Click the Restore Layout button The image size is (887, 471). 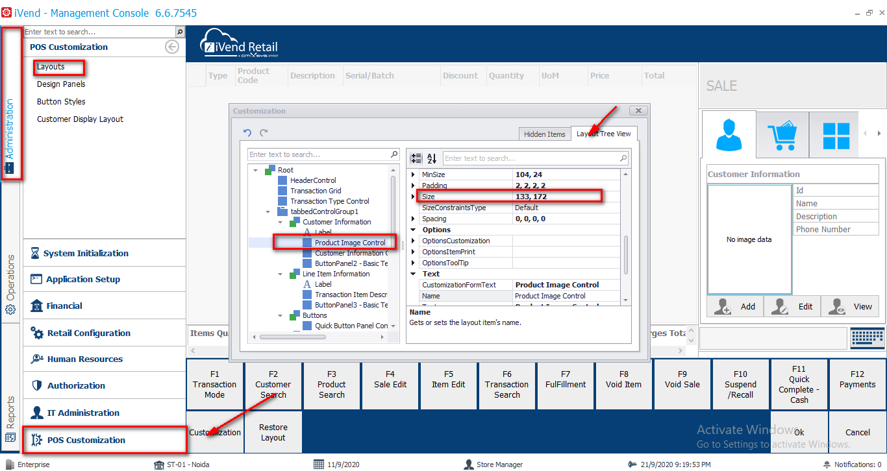(273, 433)
